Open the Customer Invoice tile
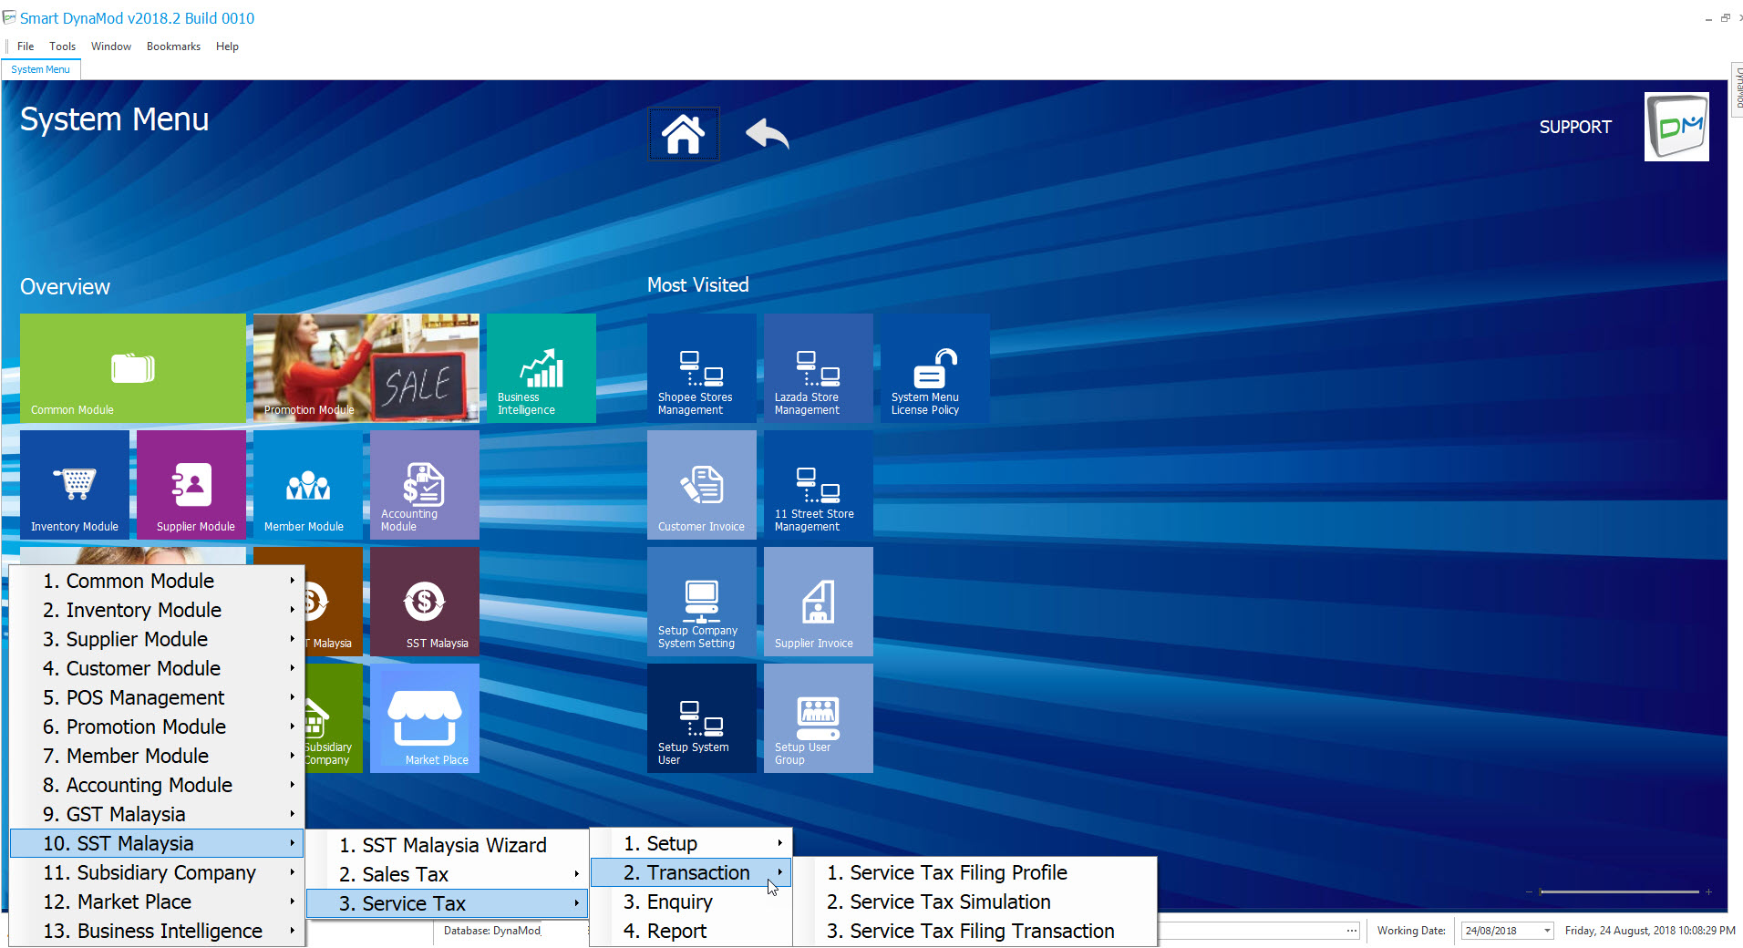The height and width of the screenshot is (948, 1743). [702, 485]
